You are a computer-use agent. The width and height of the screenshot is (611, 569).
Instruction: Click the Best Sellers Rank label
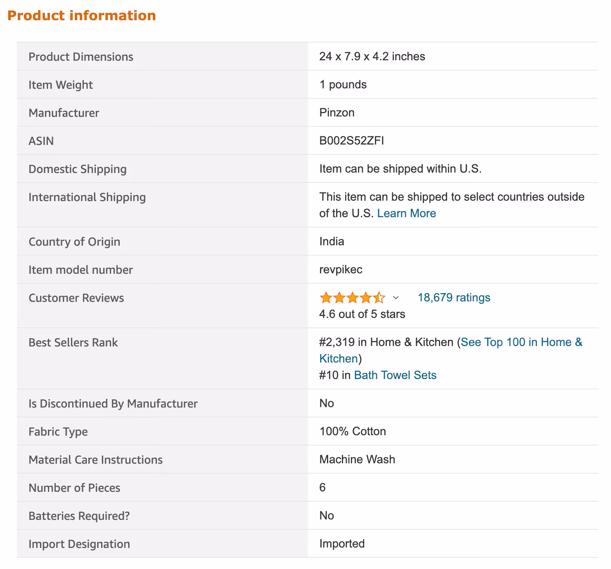(73, 343)
